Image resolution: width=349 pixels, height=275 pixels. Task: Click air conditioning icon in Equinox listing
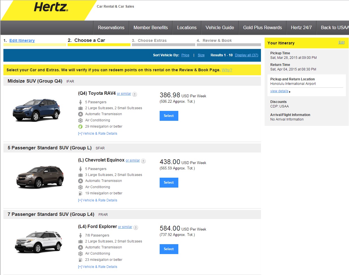[x=80, y=187]
